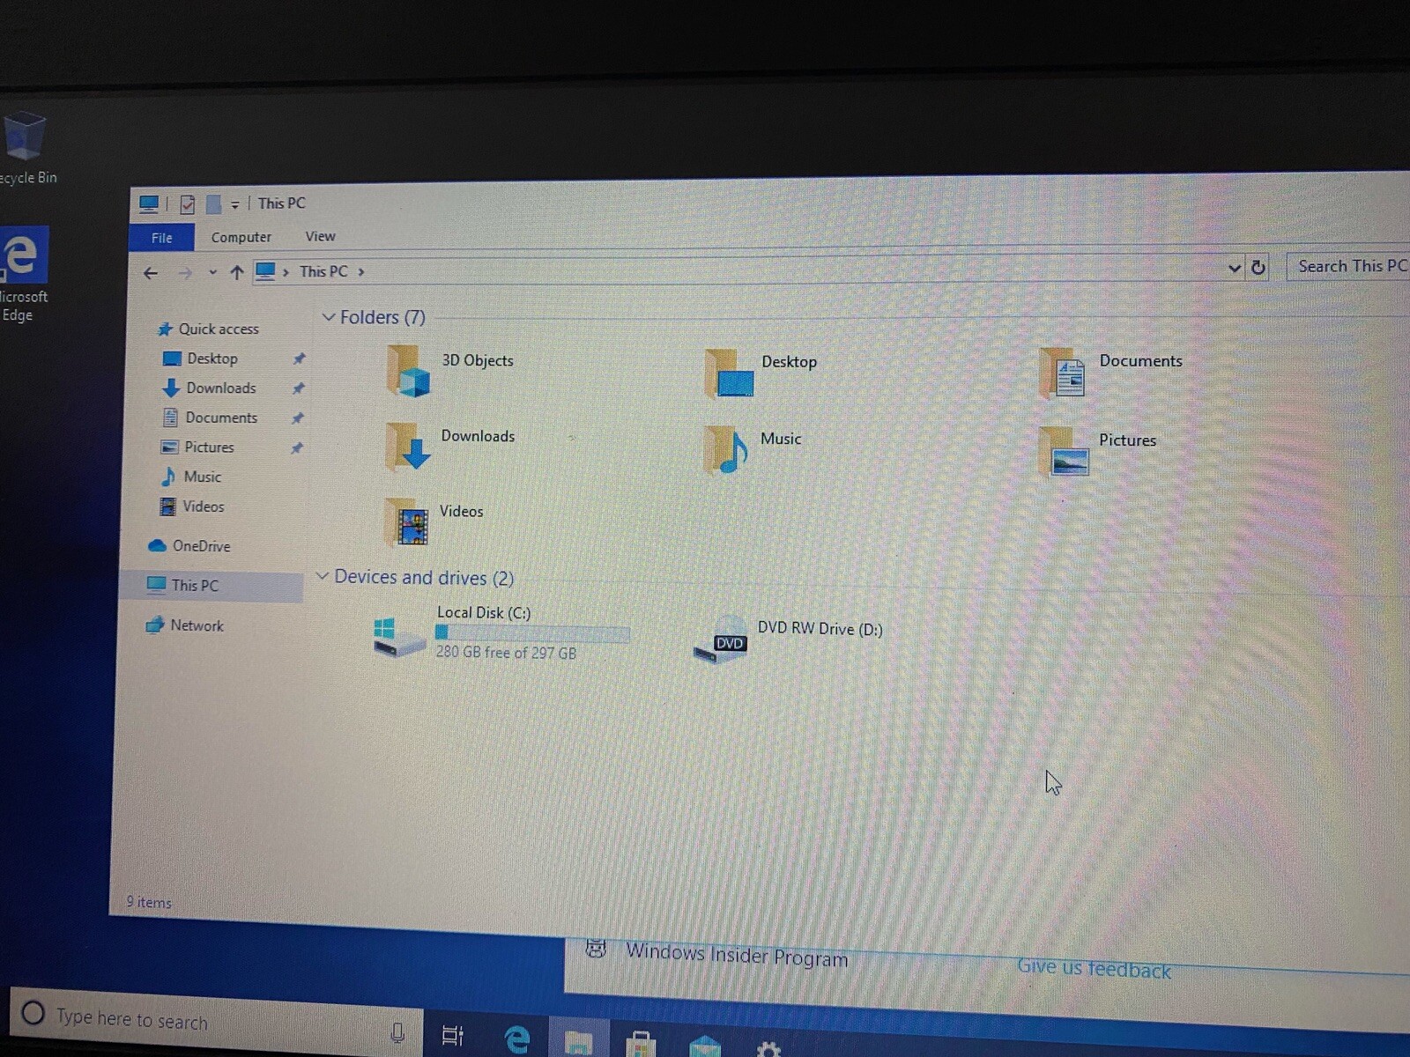Open the Pictures folder in the Folders section
Image resolution: width=1410 pixels, height=1057 pixels.
(1064, 452)
